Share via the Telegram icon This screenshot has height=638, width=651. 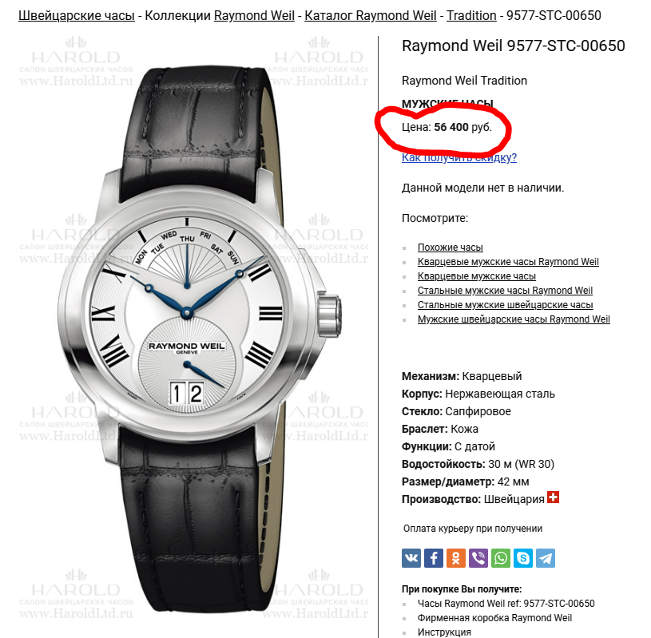[546, 558]
